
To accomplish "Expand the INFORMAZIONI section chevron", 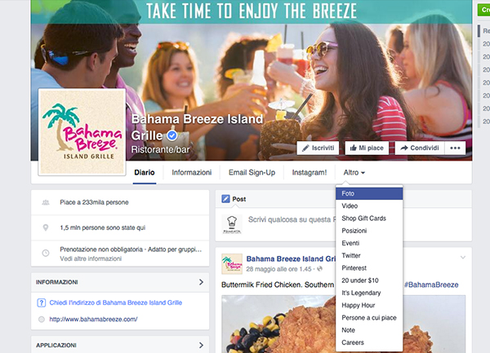I will coord(201,282).
